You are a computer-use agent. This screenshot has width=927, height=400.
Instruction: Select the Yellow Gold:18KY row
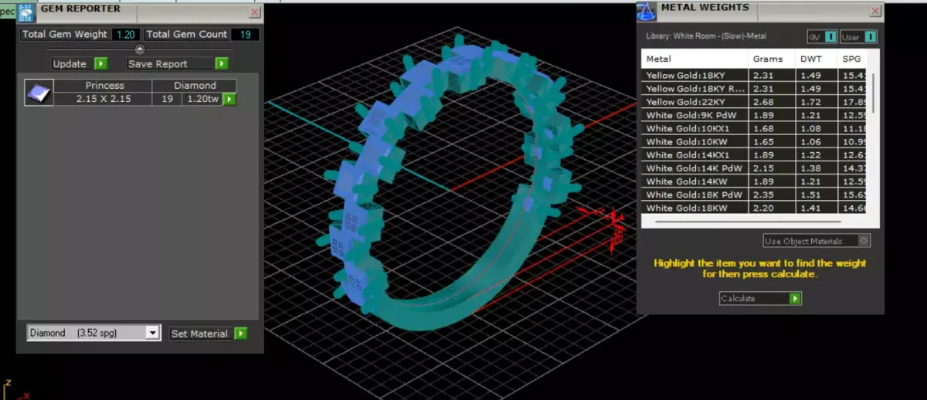[x=754, y=75]
